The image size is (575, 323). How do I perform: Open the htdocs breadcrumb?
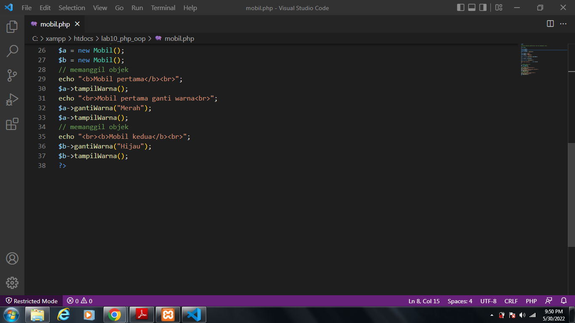[83, 38]
